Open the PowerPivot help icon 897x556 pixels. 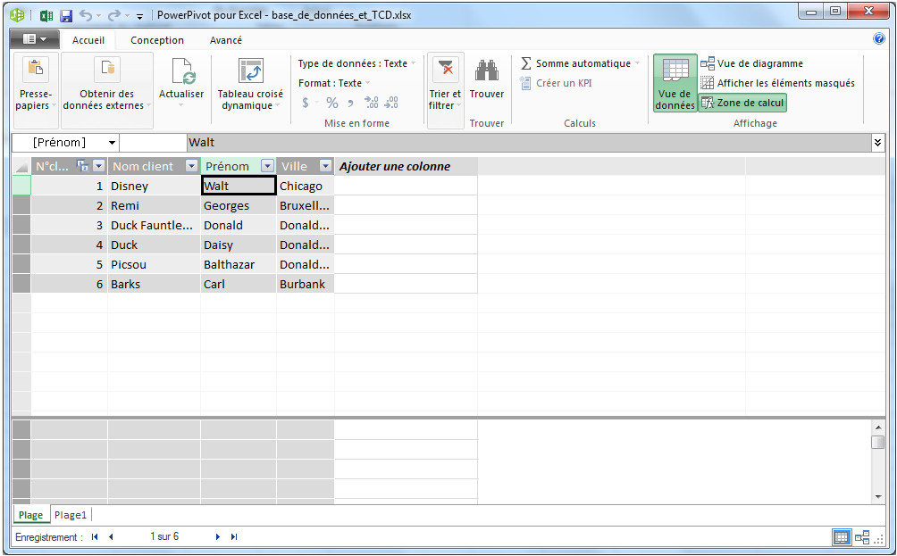click(x=879, y=38)
